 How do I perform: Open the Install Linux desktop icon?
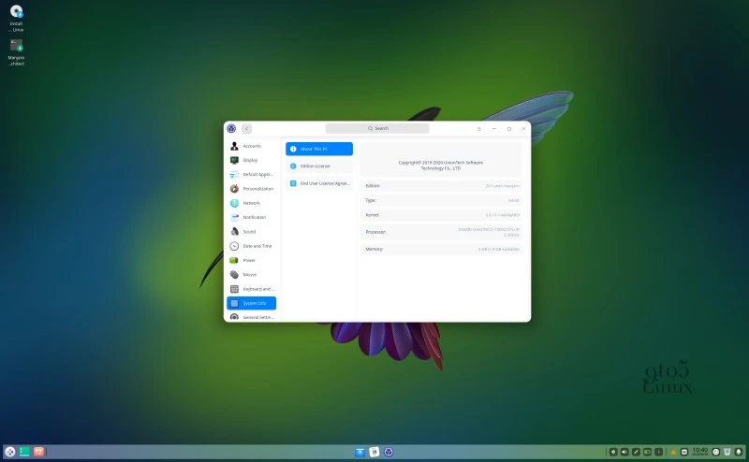click(x=16, y=18)
